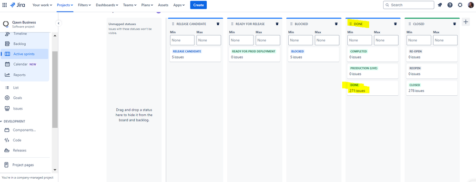Viewport: 476px width, 182px height.
Task: Delete the CLOSED column via trash icon
Action: pyautogui.click(x=455, y=24)
